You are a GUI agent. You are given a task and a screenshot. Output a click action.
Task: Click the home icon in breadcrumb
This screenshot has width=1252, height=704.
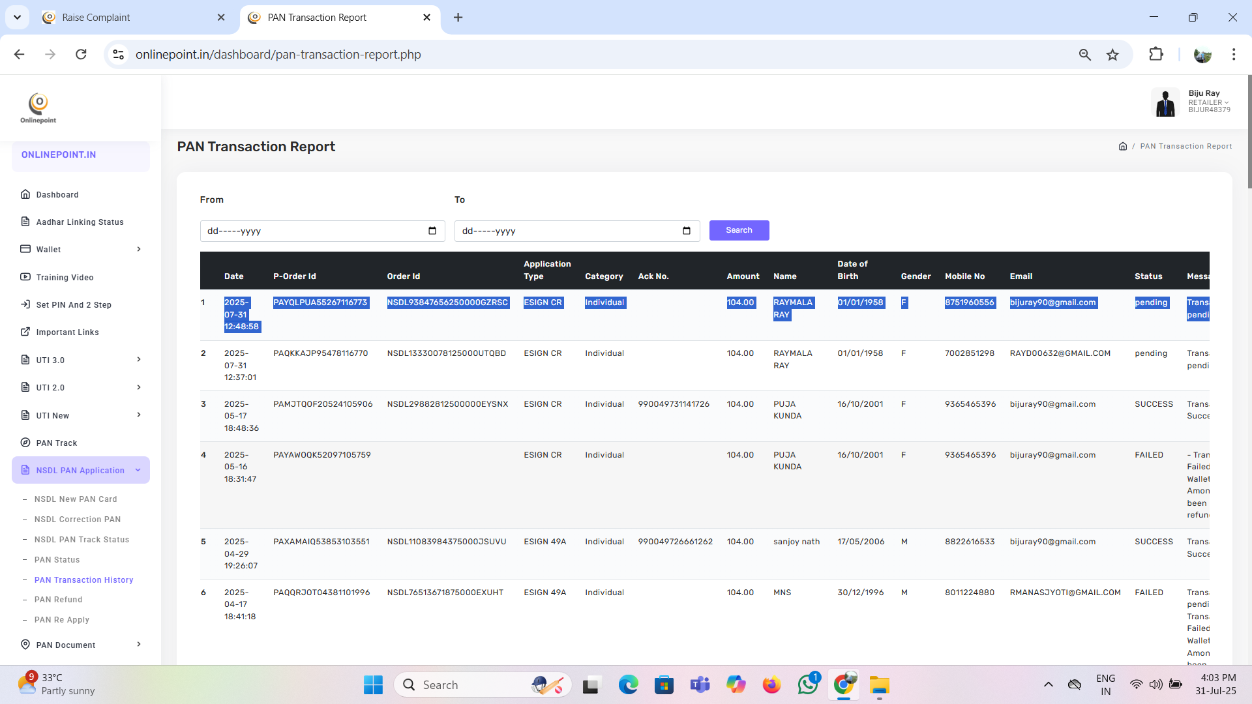click(1122, 146)
